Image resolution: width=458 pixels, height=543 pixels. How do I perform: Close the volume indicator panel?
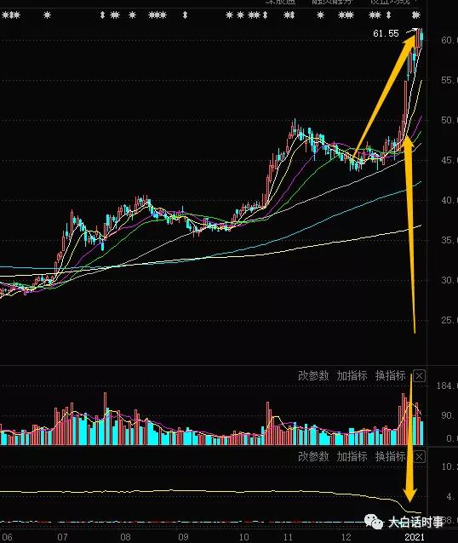(x=419, y=375)
